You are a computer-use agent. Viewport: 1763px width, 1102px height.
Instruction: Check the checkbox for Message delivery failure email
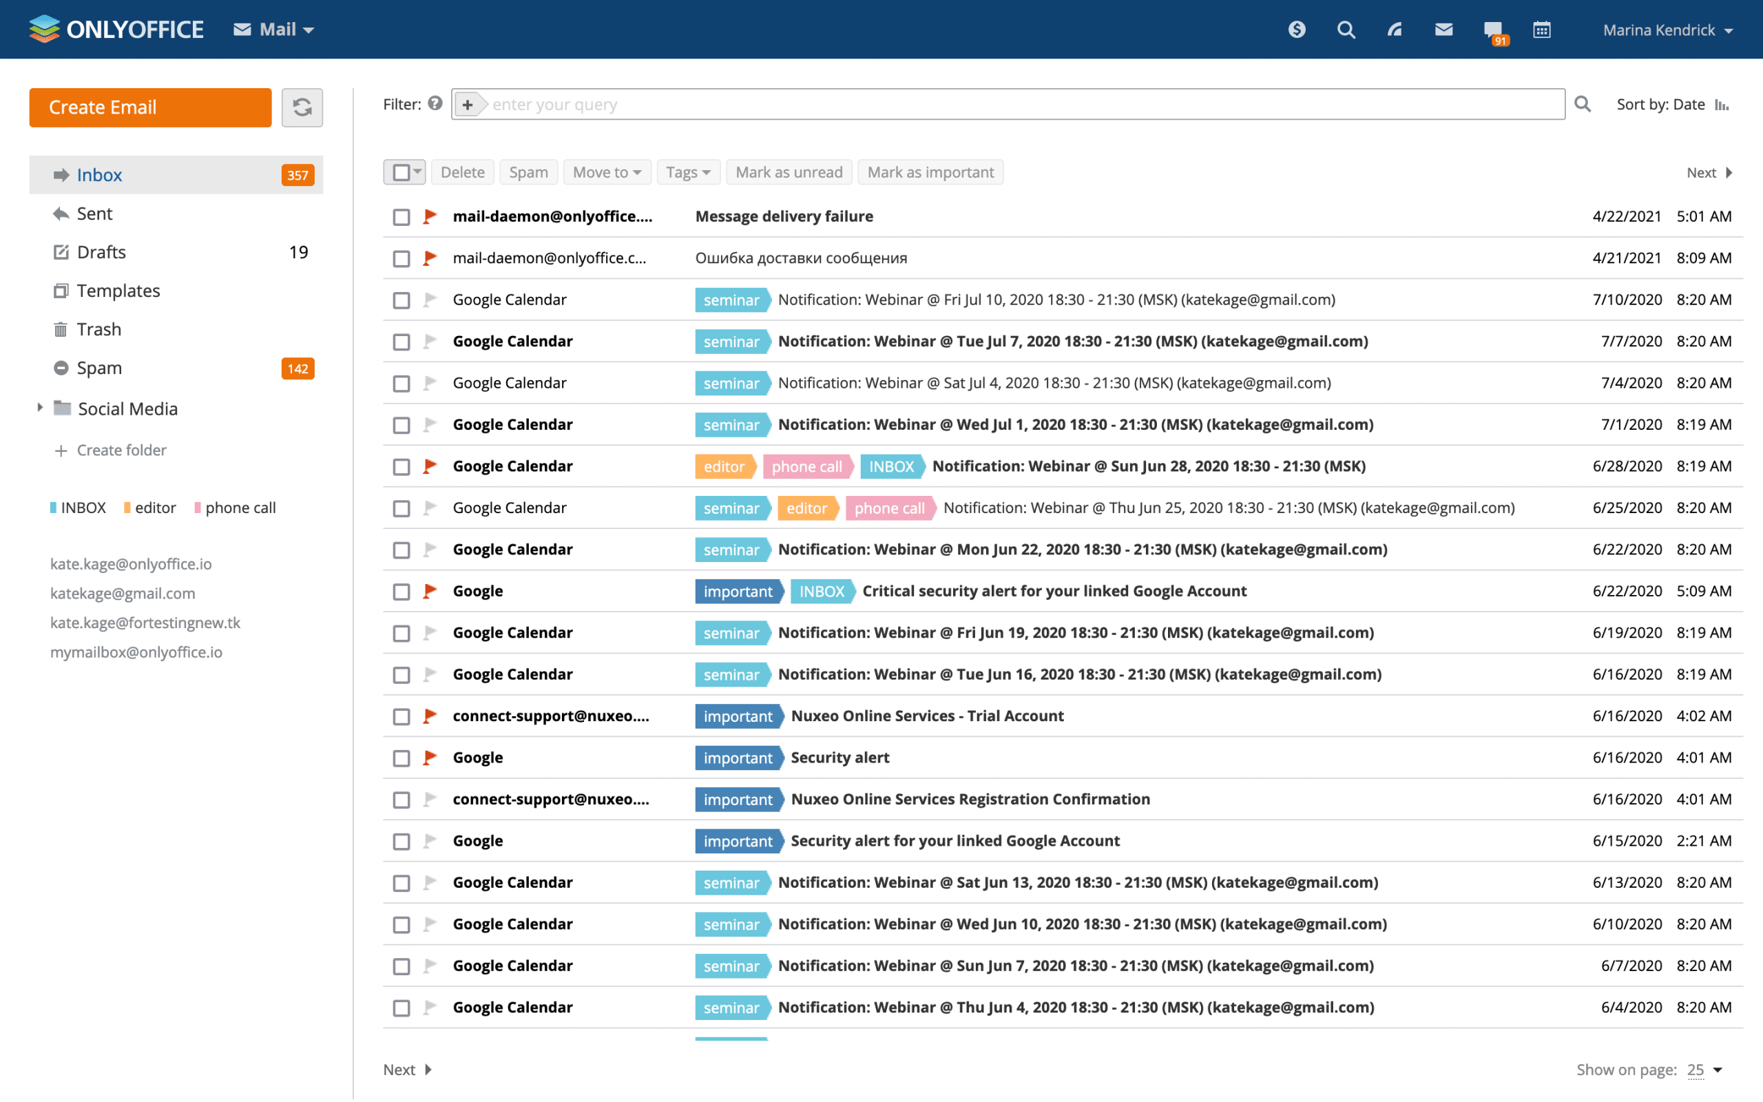[401, 216]
